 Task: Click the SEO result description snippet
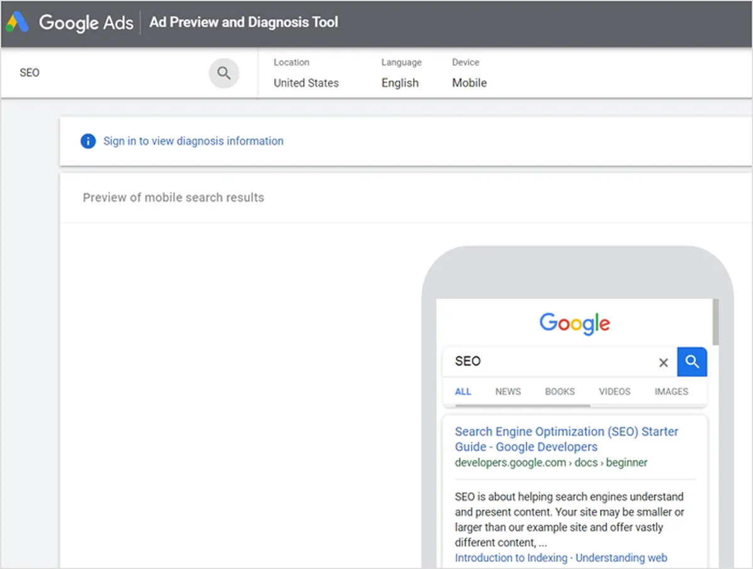point(569,519)
